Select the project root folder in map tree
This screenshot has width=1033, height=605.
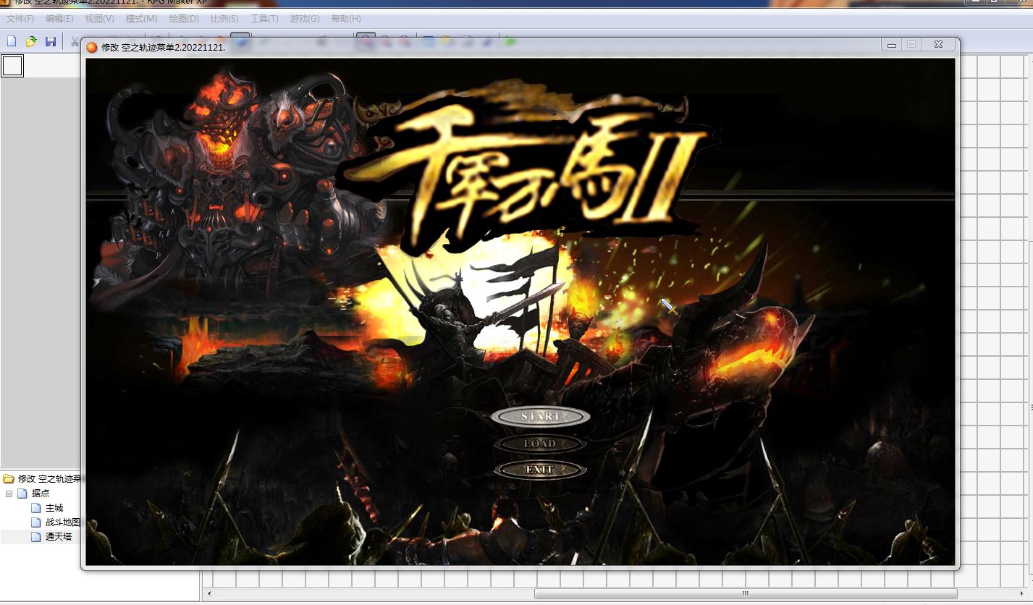click(41, 479)
